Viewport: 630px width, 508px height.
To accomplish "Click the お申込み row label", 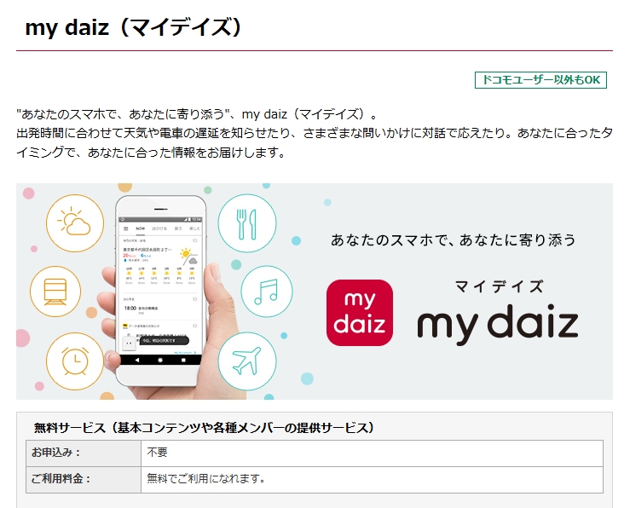I will [x=56, y=453].
